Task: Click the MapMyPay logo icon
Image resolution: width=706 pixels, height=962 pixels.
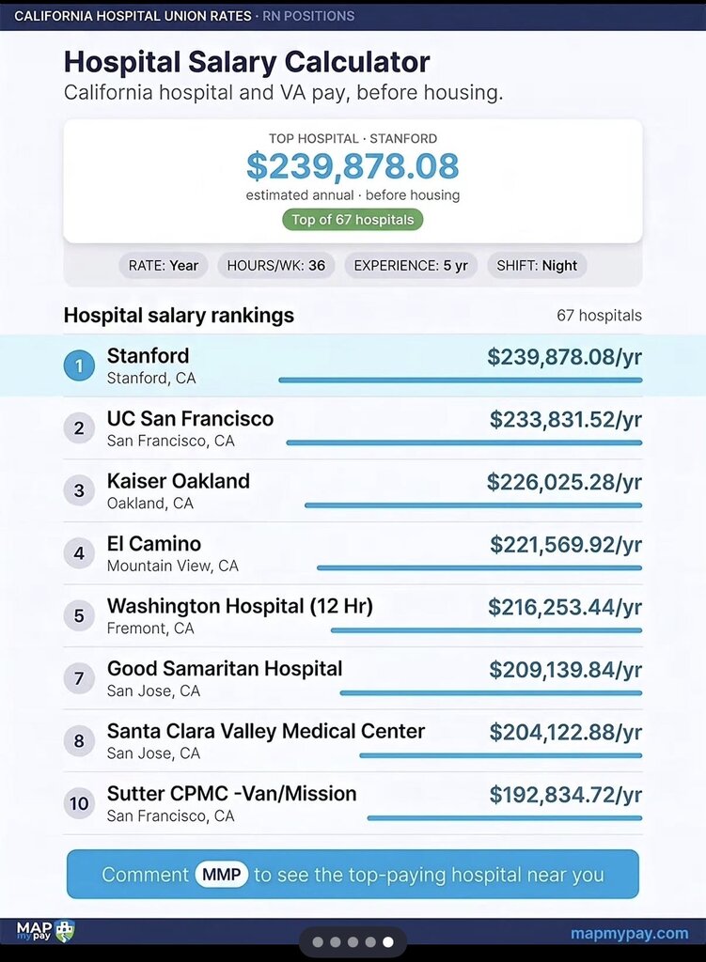Action: point(45,931)
